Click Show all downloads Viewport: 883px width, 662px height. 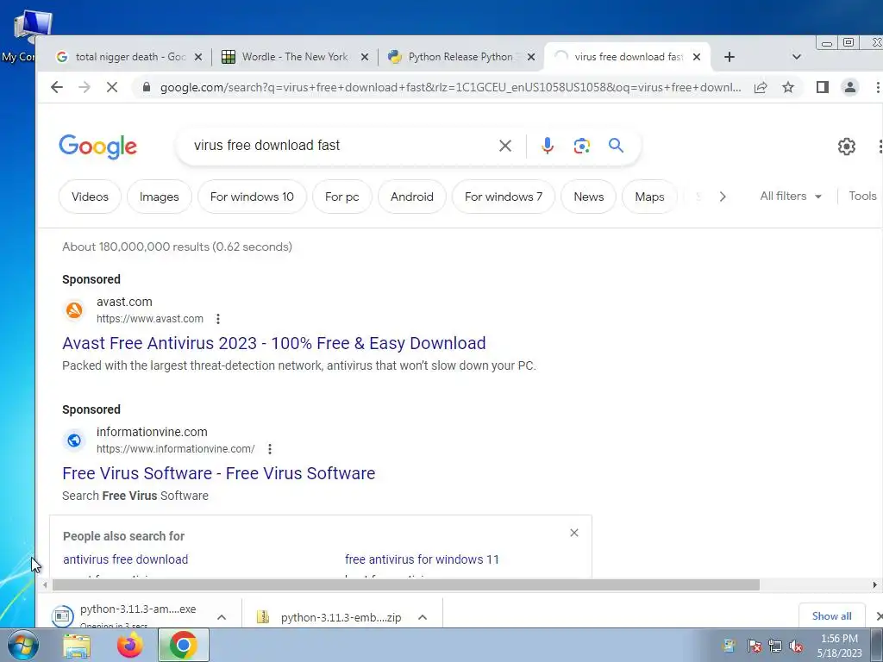pos(832,615)
